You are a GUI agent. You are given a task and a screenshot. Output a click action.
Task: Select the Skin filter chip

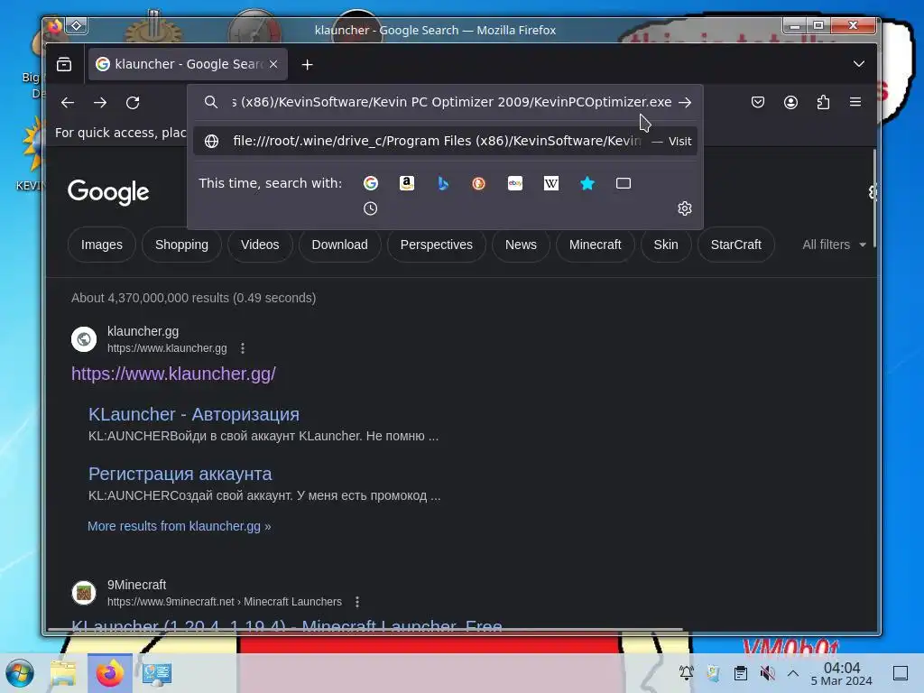666,245
